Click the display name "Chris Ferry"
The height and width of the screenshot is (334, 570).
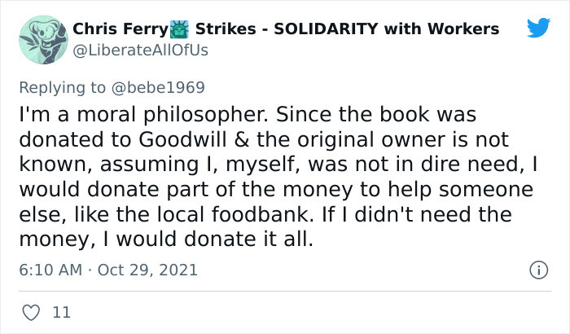pyautogui.click(x=120, y=29)
